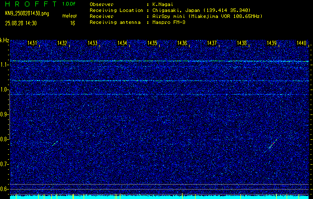Click the Receiving Location label
313x199 pixels.
[116, 10]
